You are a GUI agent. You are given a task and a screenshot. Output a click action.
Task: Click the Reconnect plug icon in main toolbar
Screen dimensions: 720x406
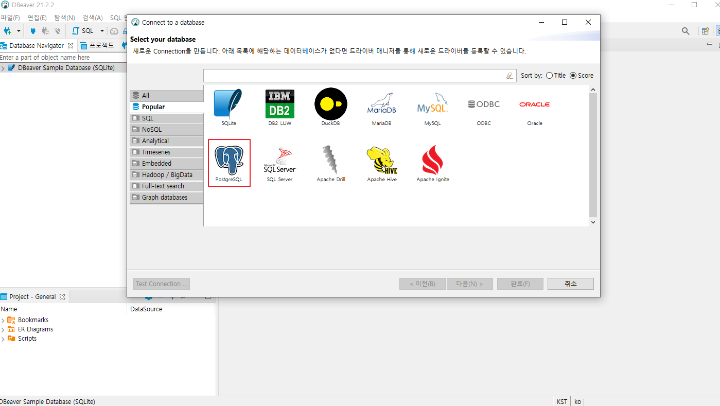(45, 31)
